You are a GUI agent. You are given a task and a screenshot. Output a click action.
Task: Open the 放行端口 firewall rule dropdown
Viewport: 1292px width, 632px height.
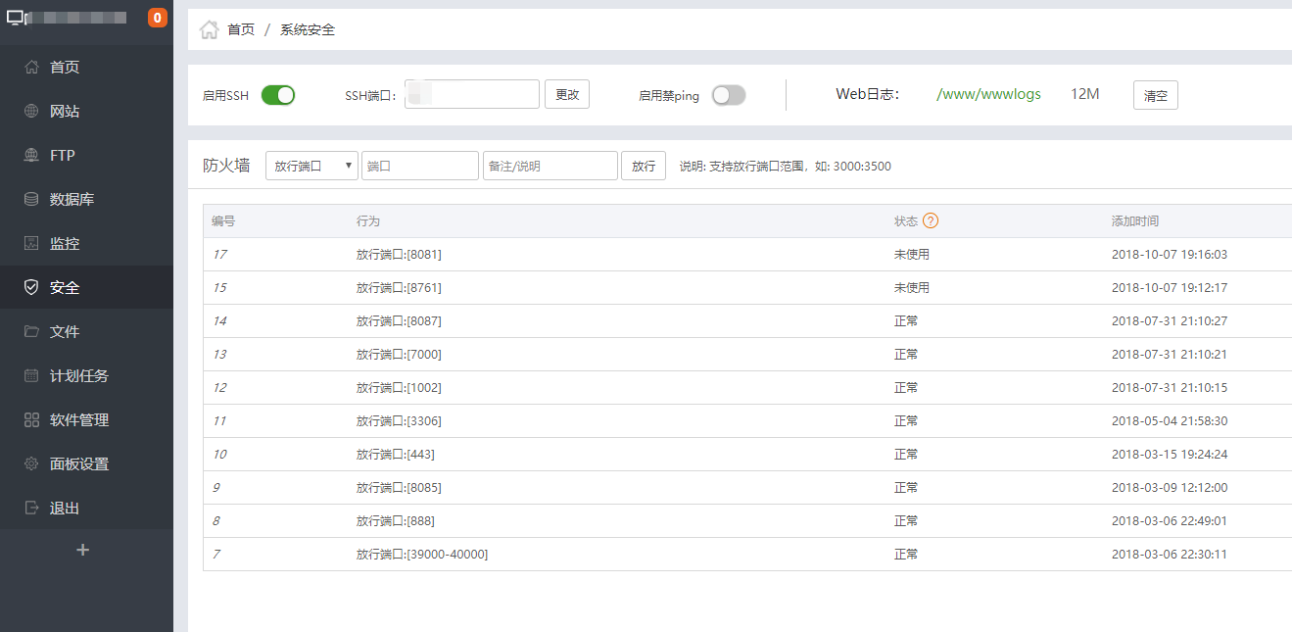(311, 167)
